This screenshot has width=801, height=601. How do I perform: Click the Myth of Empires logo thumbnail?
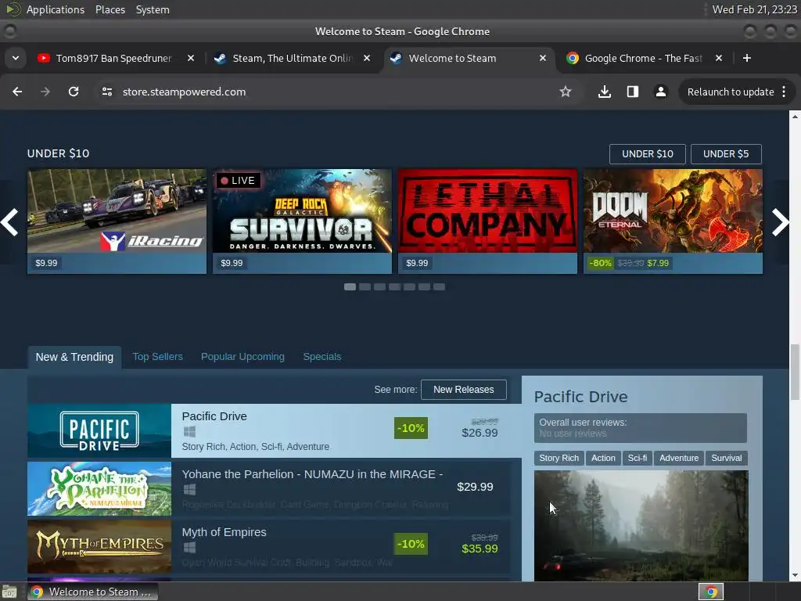coord(99,547)
